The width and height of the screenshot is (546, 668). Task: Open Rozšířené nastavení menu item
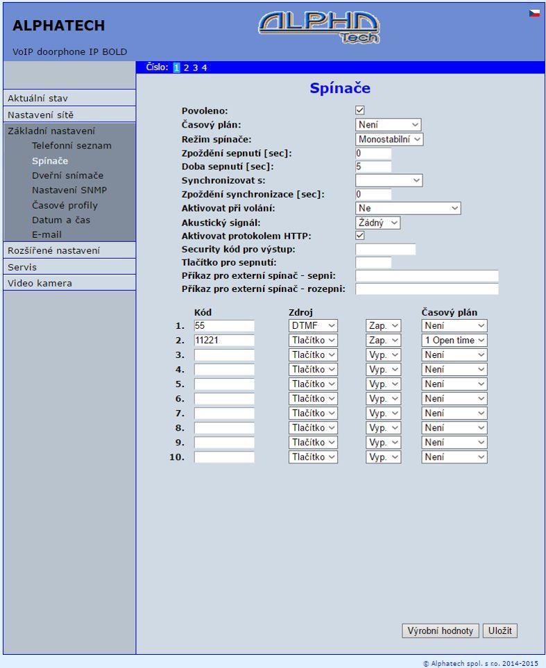click(x=69, y=250)
